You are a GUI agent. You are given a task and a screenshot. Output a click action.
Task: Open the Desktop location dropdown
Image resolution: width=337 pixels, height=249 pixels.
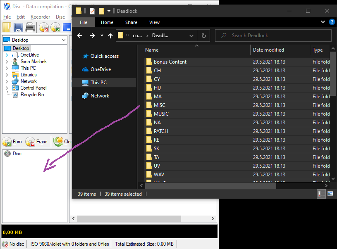click(x=64, y=40)
